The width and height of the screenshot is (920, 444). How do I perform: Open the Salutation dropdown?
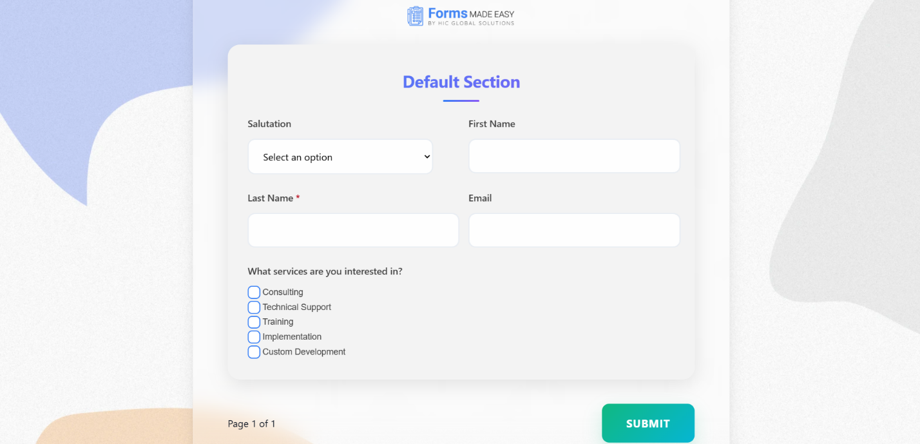[x=340, y=157]
